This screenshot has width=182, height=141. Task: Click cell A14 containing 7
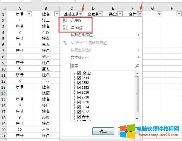(20, 93)
